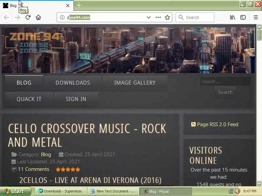Image resolution: width=262 pixels, height=196 pixels.
Task: Open the 11 Comments link
Action: point(33,169)
